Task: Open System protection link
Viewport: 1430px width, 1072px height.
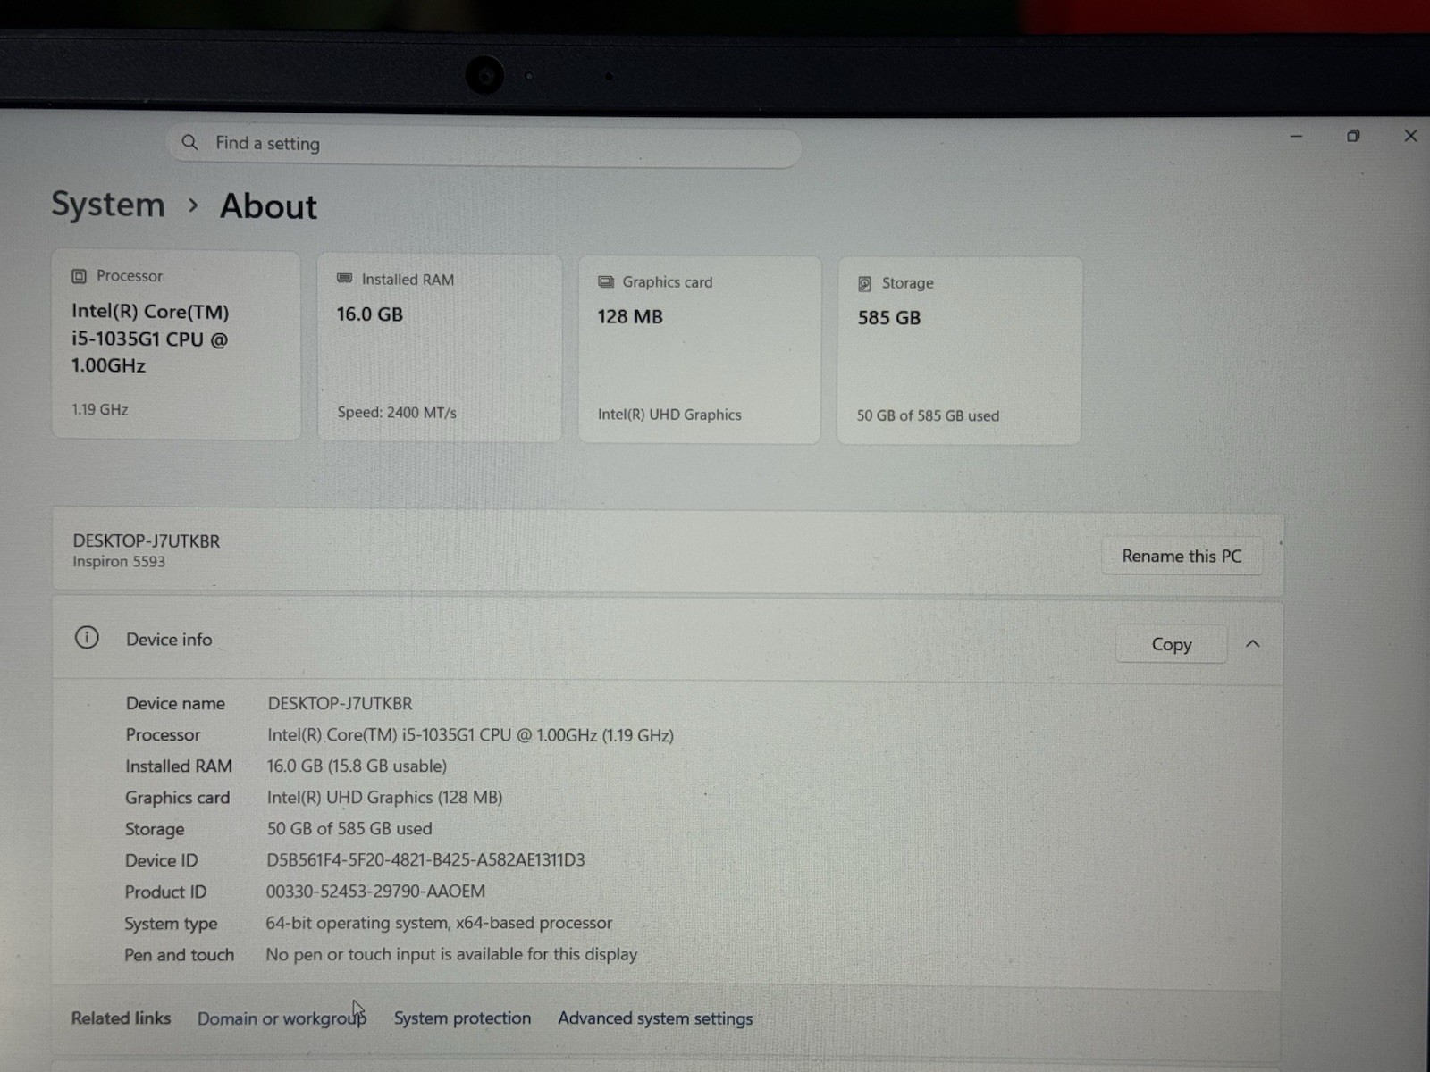Action: click(x=462, y=1018)
